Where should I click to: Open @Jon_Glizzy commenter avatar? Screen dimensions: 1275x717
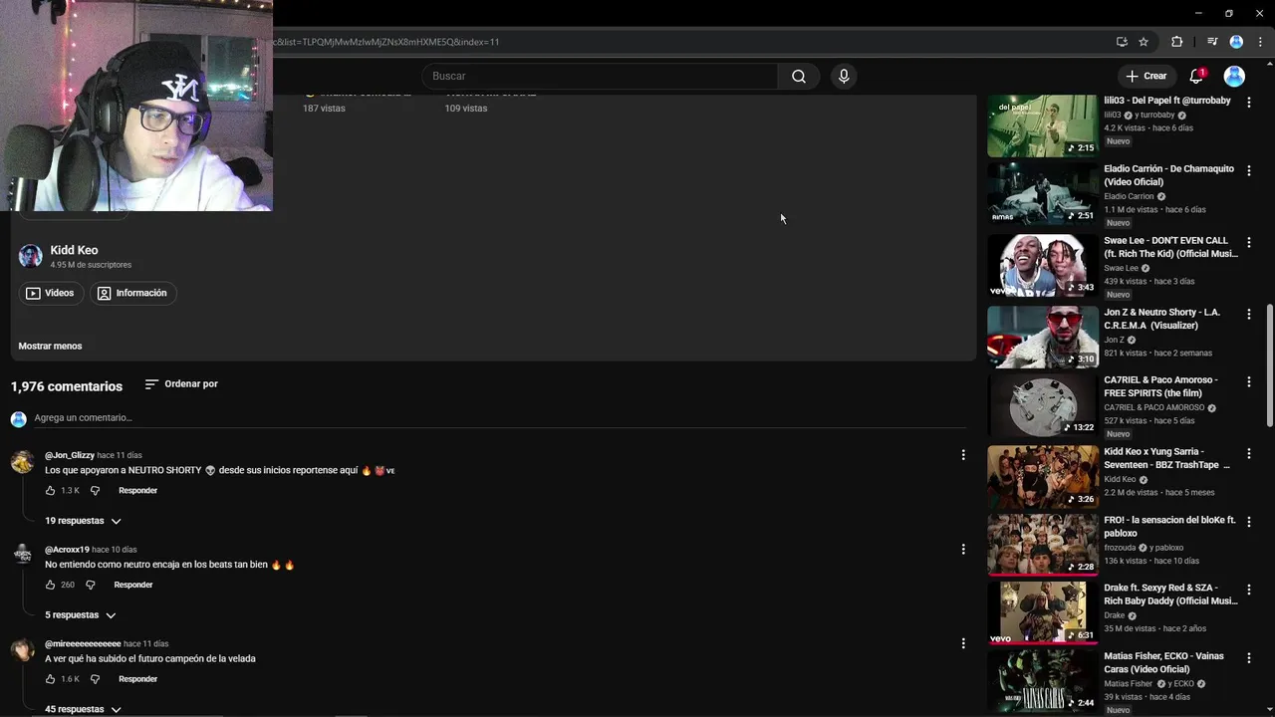pos(22,461)
